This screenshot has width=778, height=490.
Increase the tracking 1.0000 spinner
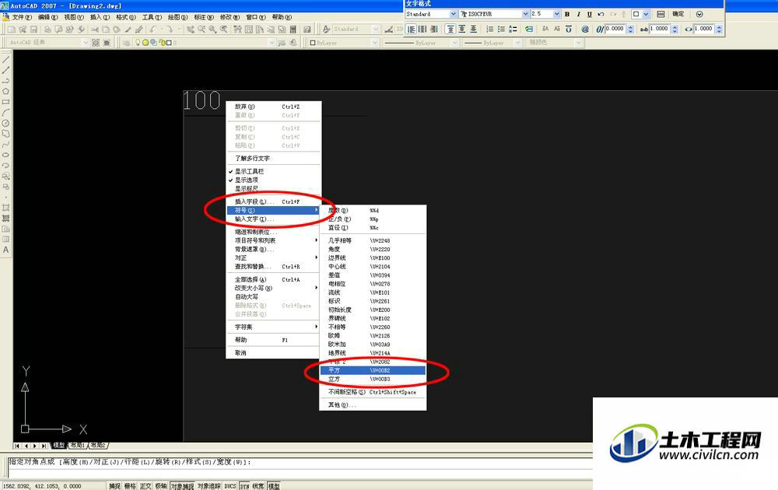pos(675,27)
